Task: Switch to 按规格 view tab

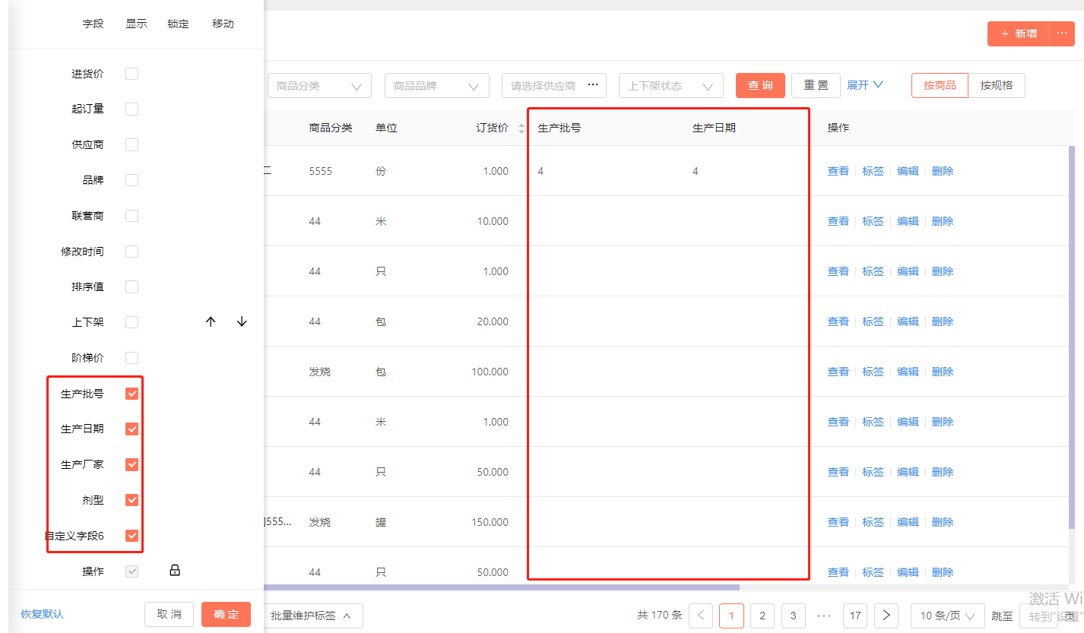Action: click(x=997, y=86)
